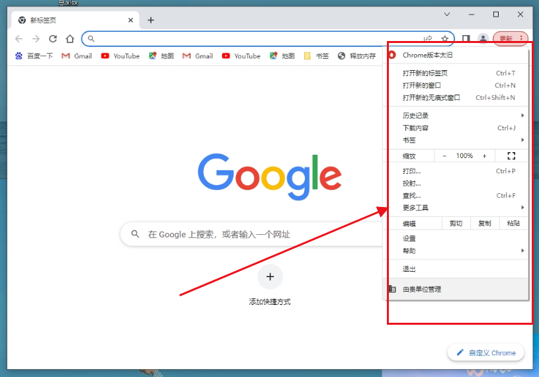The image size is (539, 377).
Task: Choose 打开新的窗口 from menu
Action: (x=455, y=85)
